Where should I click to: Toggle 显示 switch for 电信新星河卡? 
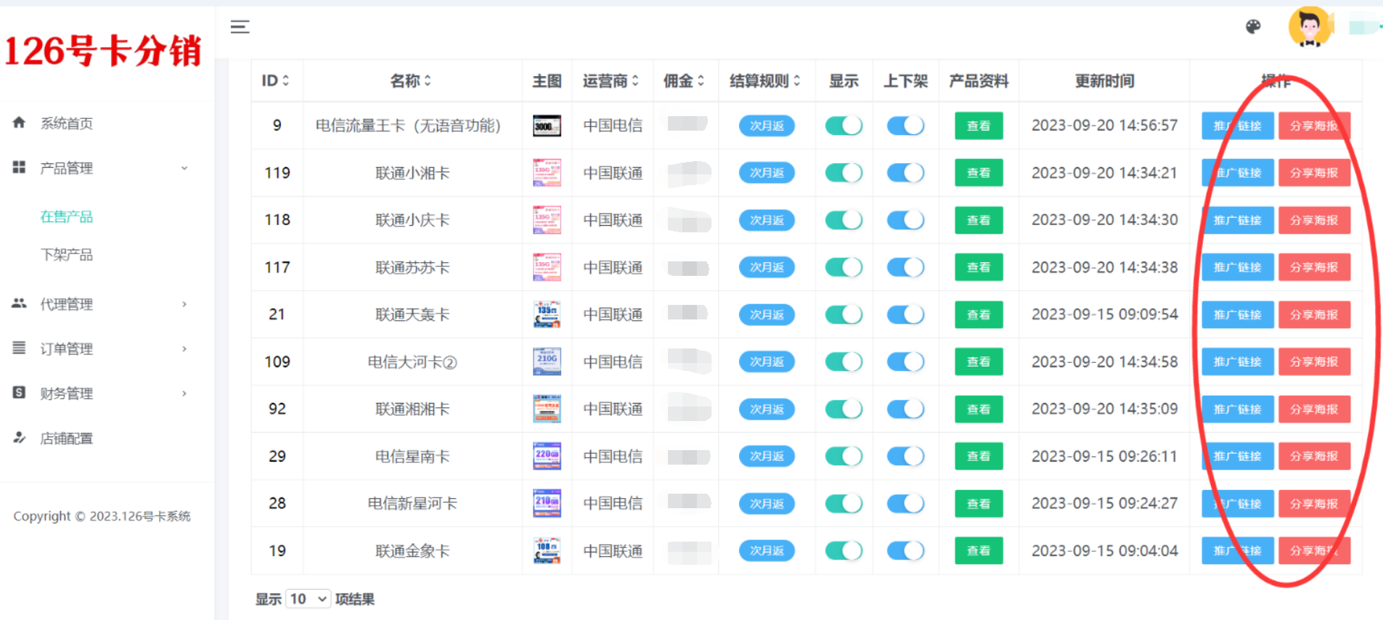[x=844, y=503]
